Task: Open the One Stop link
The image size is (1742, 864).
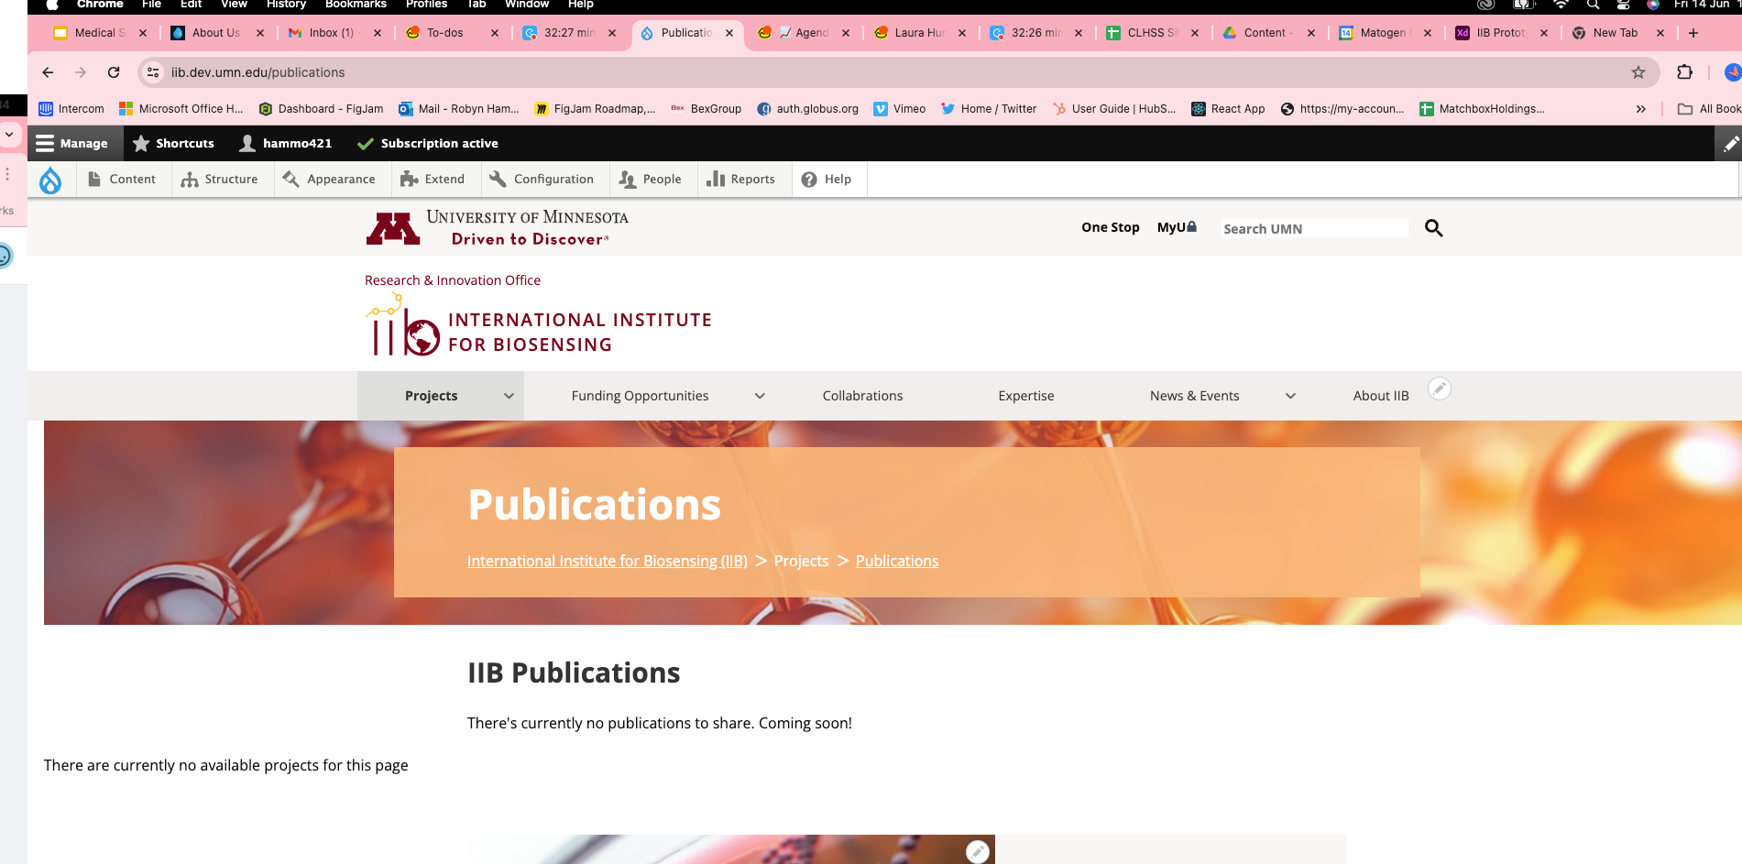Action: (1110, 227)
